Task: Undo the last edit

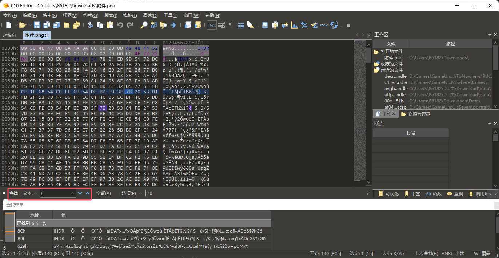Action: tap(120, 25)
